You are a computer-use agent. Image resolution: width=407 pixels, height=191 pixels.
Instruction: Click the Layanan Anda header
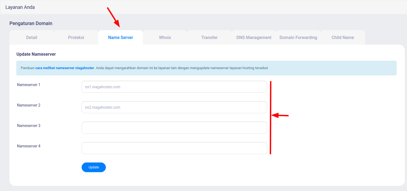coord(20,7)
